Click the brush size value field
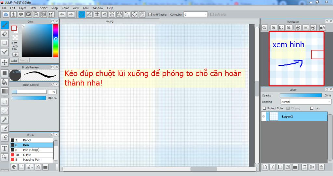 [52, 92]
